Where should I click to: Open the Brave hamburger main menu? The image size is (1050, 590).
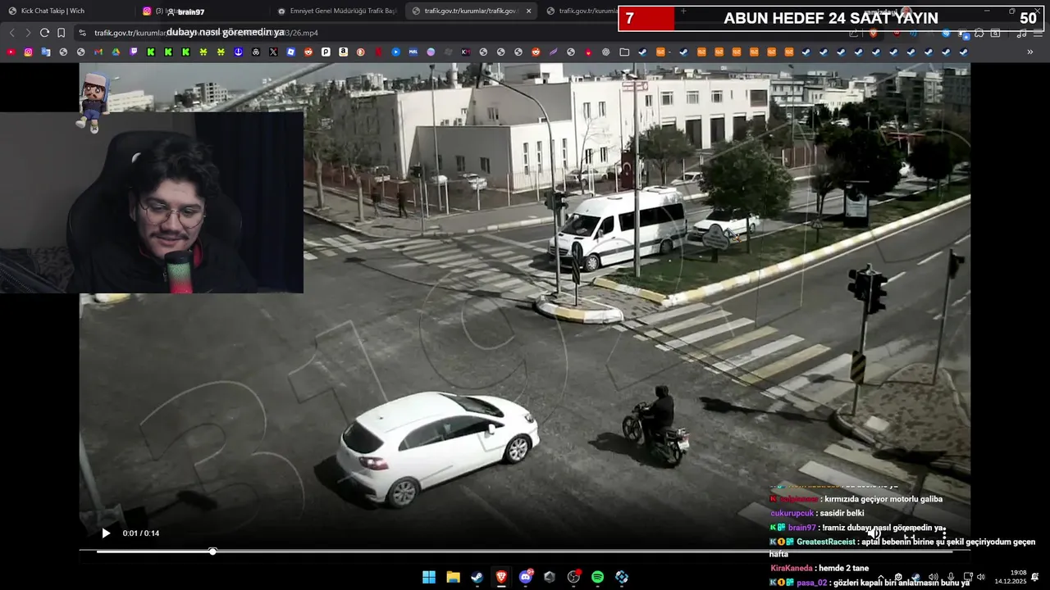coord(1039,33)
